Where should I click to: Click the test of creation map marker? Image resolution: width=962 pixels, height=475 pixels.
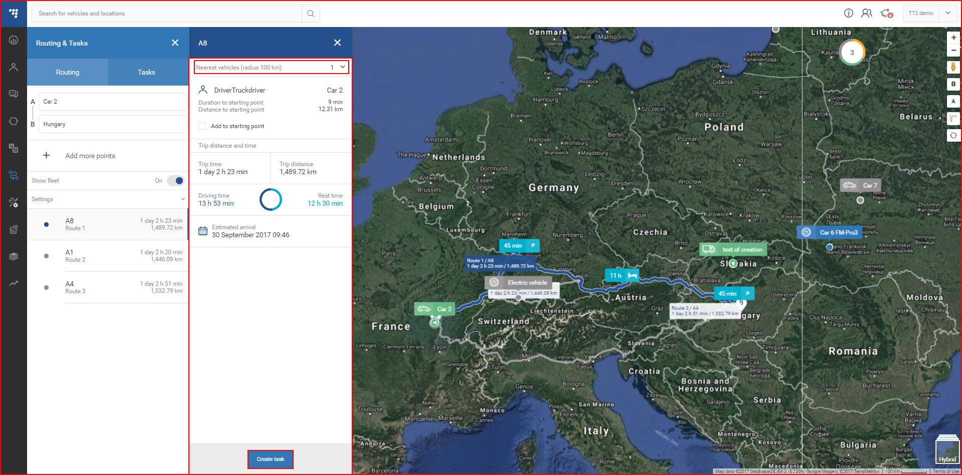click(x=733, y=249)
